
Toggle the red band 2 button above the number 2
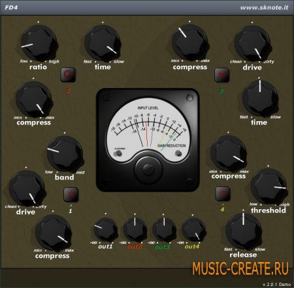(68, 74)
